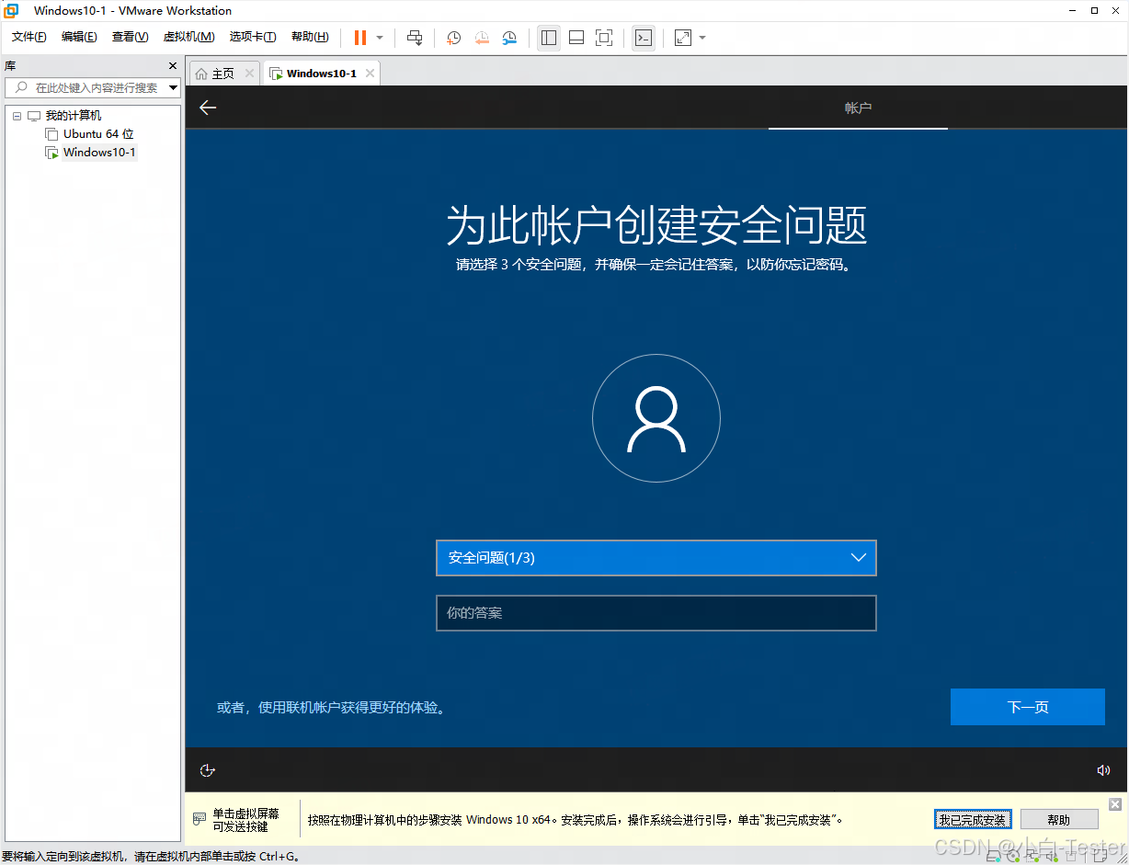Click the 你的答案 input field
This screenshot has width=1129, height=865.
coord(656,613)
